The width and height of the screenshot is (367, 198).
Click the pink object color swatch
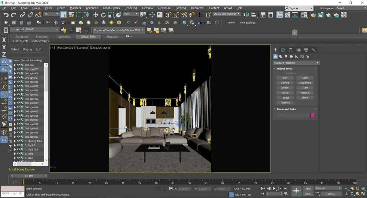312,115
